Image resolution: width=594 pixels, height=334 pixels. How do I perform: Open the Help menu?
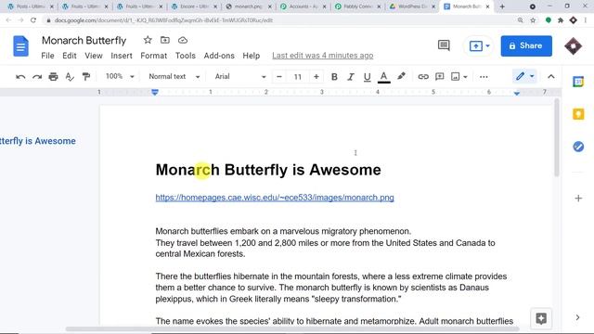252,56
